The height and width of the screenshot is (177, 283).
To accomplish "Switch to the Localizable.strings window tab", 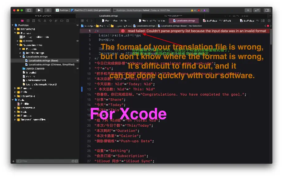I will 108,16.
